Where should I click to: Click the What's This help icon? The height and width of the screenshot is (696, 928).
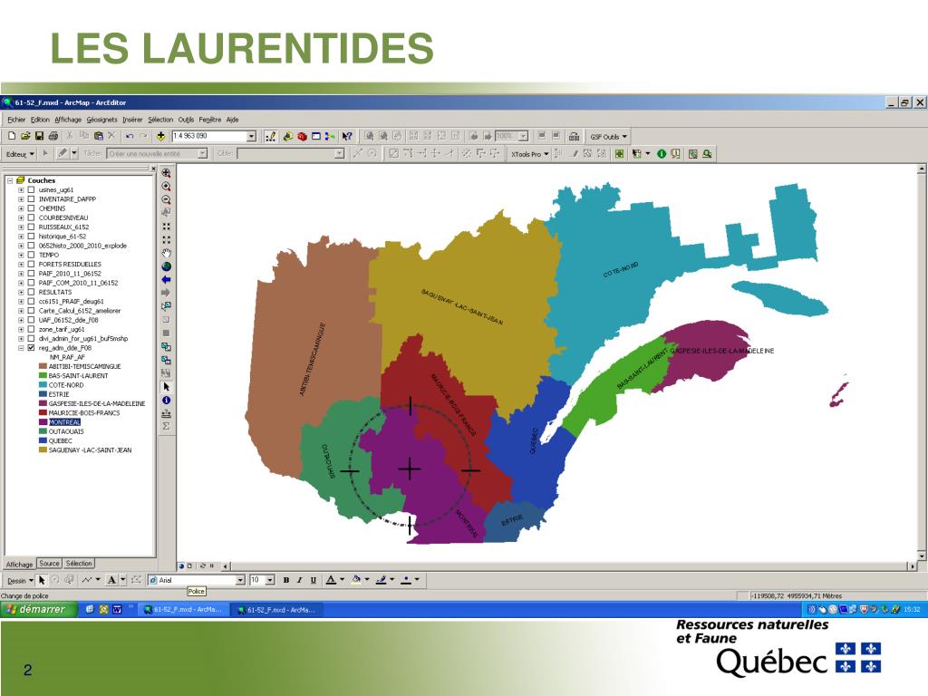point(347,136)
